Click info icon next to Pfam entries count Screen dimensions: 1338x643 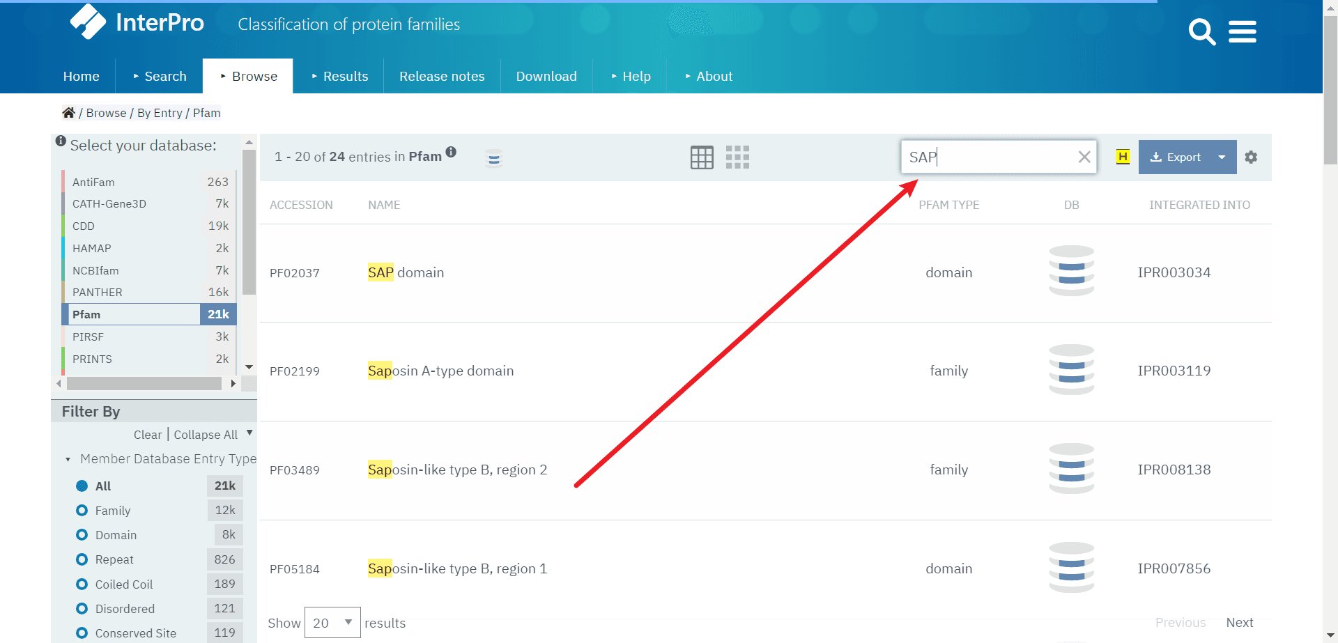click(451, 152)
